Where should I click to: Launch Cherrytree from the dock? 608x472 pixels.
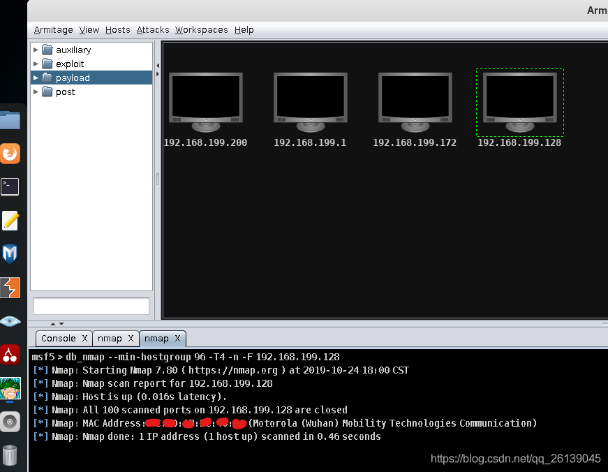point(10,355)
